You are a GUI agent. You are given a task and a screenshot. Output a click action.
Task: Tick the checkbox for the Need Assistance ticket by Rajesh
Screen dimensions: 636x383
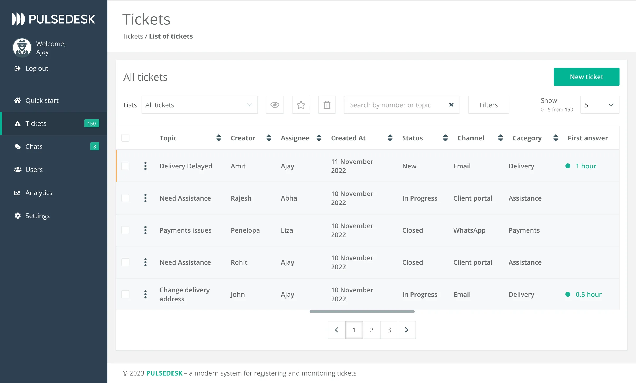tap(125, 198)
